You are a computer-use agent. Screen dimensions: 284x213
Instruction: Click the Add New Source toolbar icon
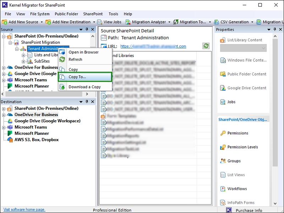[4, 22]
